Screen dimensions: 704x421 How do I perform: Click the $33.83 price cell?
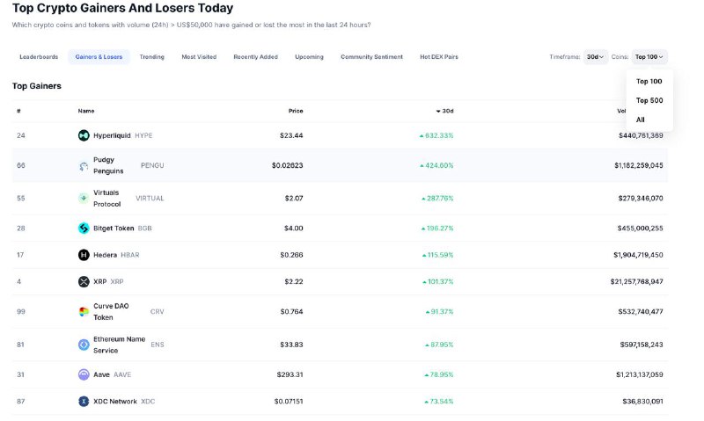click(x=291, y=345)
